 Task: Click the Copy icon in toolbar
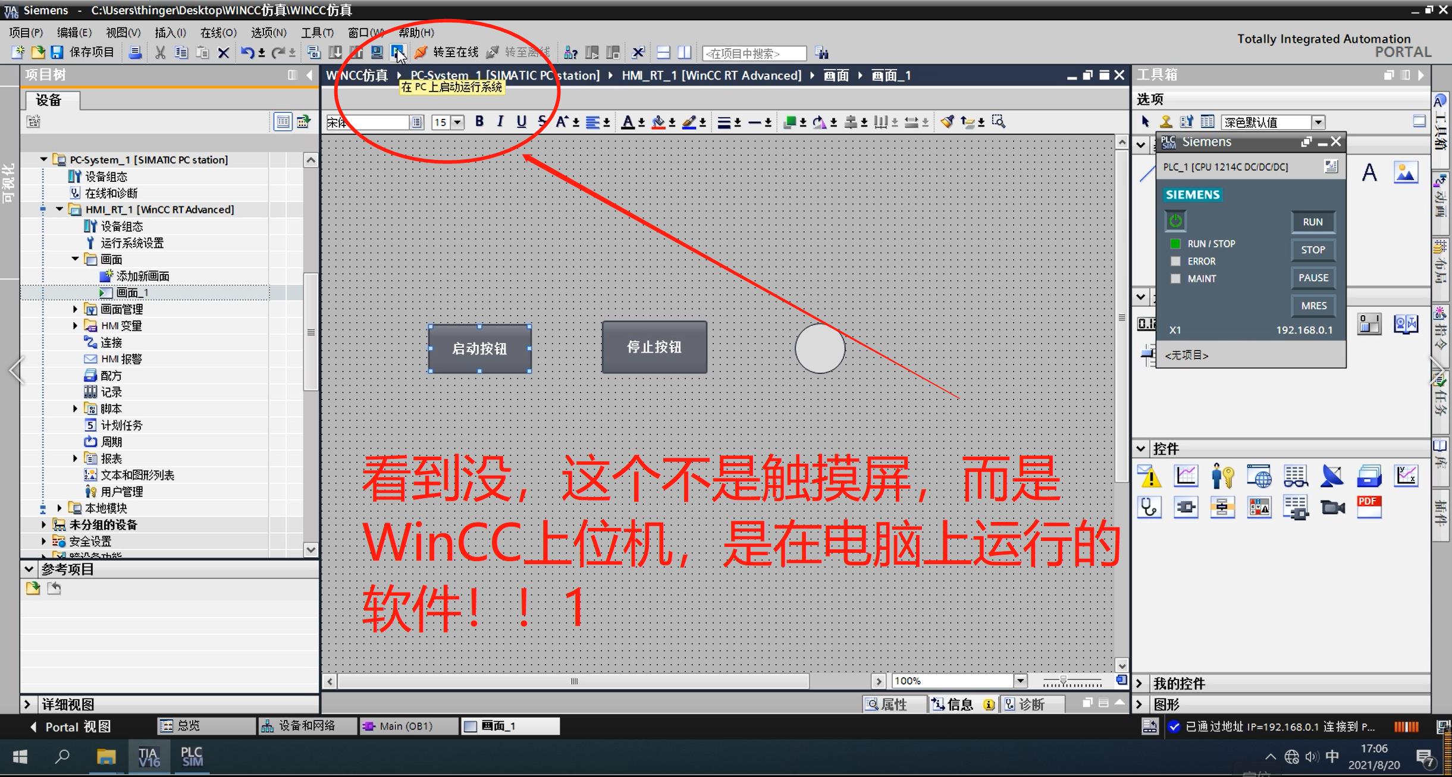[x=181, y=53]
